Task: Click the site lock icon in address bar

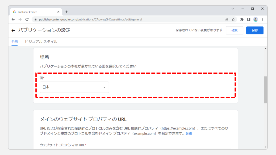Action: [34, 19]
